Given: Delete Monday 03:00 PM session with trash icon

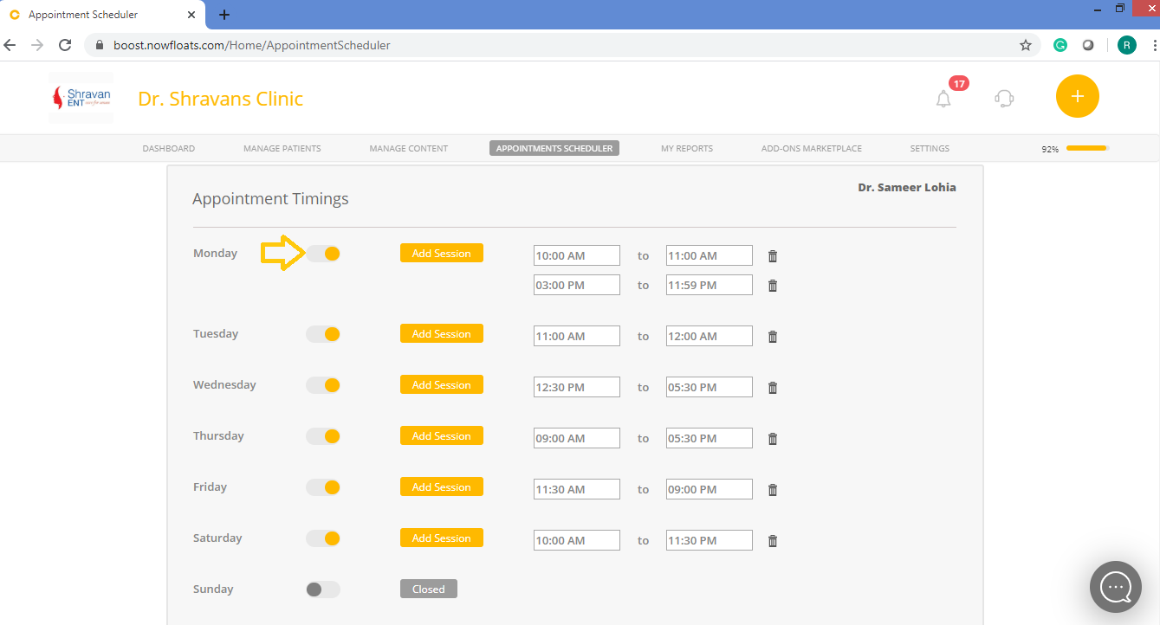Looking at the screenshot, I should click(x=773, y=286).
